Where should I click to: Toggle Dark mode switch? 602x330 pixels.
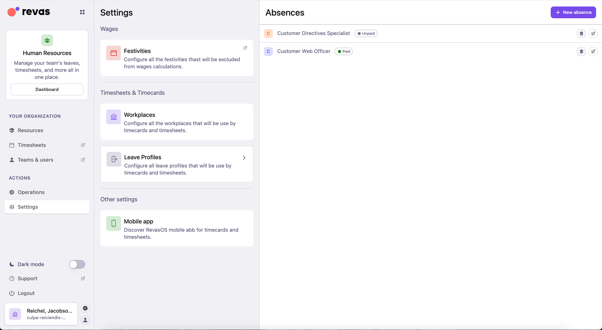tap(77, 264)
